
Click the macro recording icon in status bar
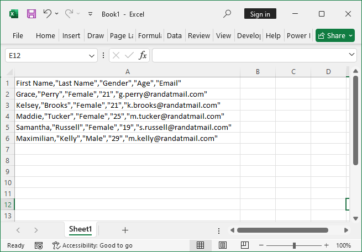pos(39,245)
